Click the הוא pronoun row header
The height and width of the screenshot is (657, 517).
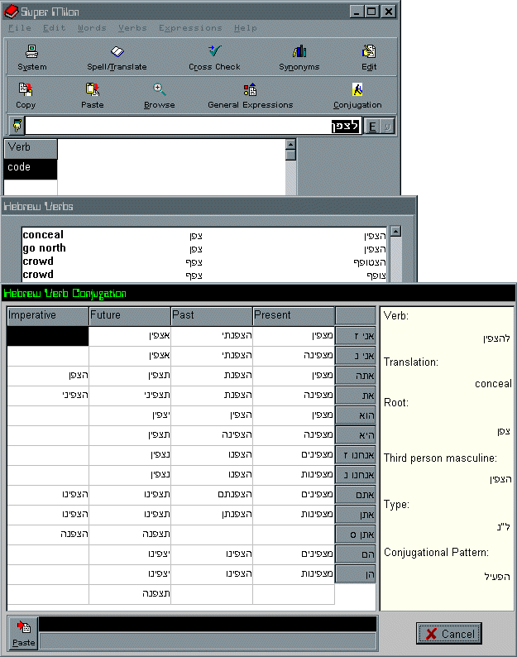coord(355,415)
